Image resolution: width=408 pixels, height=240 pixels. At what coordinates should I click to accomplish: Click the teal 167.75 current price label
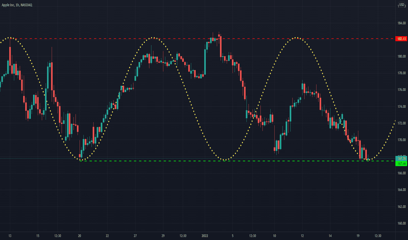click(x=401, y=158)
